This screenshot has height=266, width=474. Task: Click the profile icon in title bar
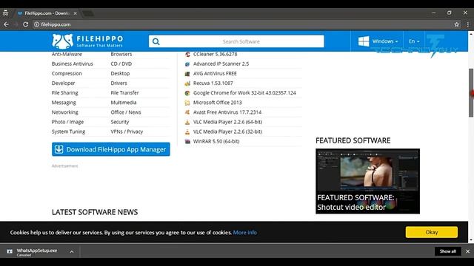(5, 13)
